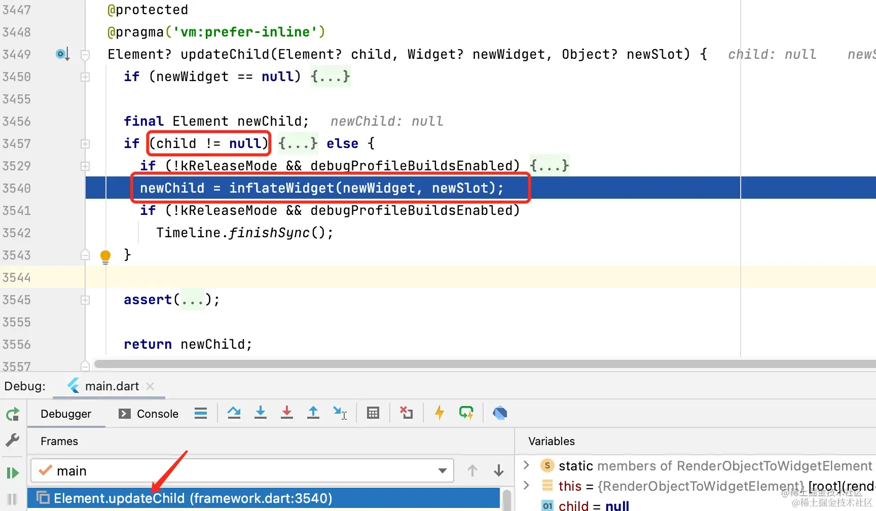Image resolution: width=876 pixels, height=511 pixels.
Task: Click the Resume Program icon
Action: 13,473
